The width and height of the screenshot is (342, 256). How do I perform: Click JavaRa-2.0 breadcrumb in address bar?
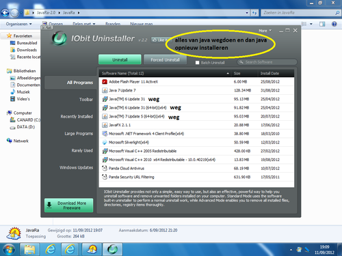coord(46,13)
